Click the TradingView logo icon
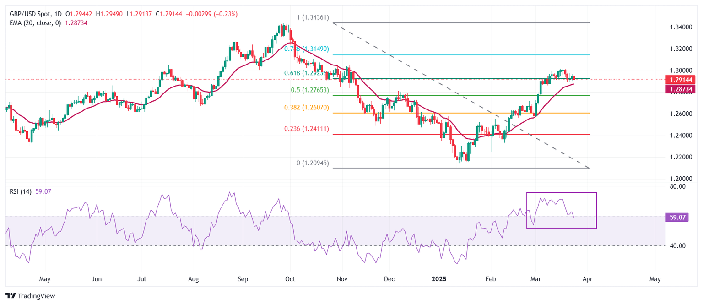The width and height of the screenshot is (703, 305). pyautogui.click(x=11, y=296)
